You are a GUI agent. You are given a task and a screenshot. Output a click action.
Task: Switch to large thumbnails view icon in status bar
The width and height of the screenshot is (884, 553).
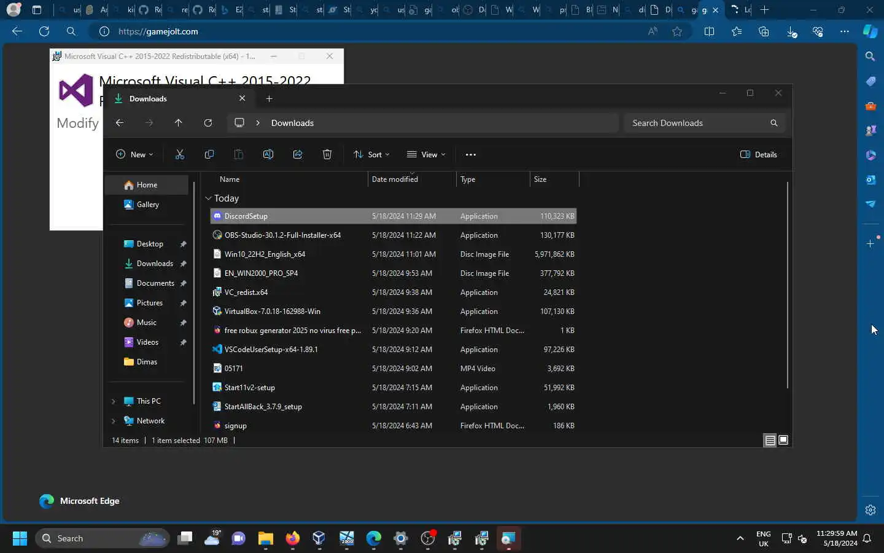(783, 440)
